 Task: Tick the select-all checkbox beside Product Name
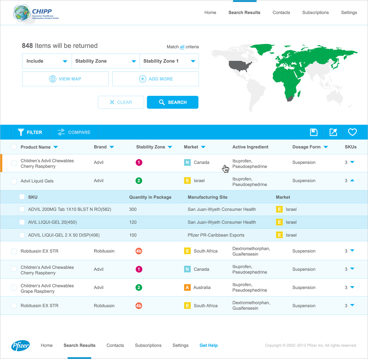coord(14,147)
